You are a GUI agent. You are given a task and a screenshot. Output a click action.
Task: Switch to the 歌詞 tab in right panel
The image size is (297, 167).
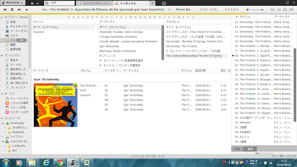coord(250,149)
